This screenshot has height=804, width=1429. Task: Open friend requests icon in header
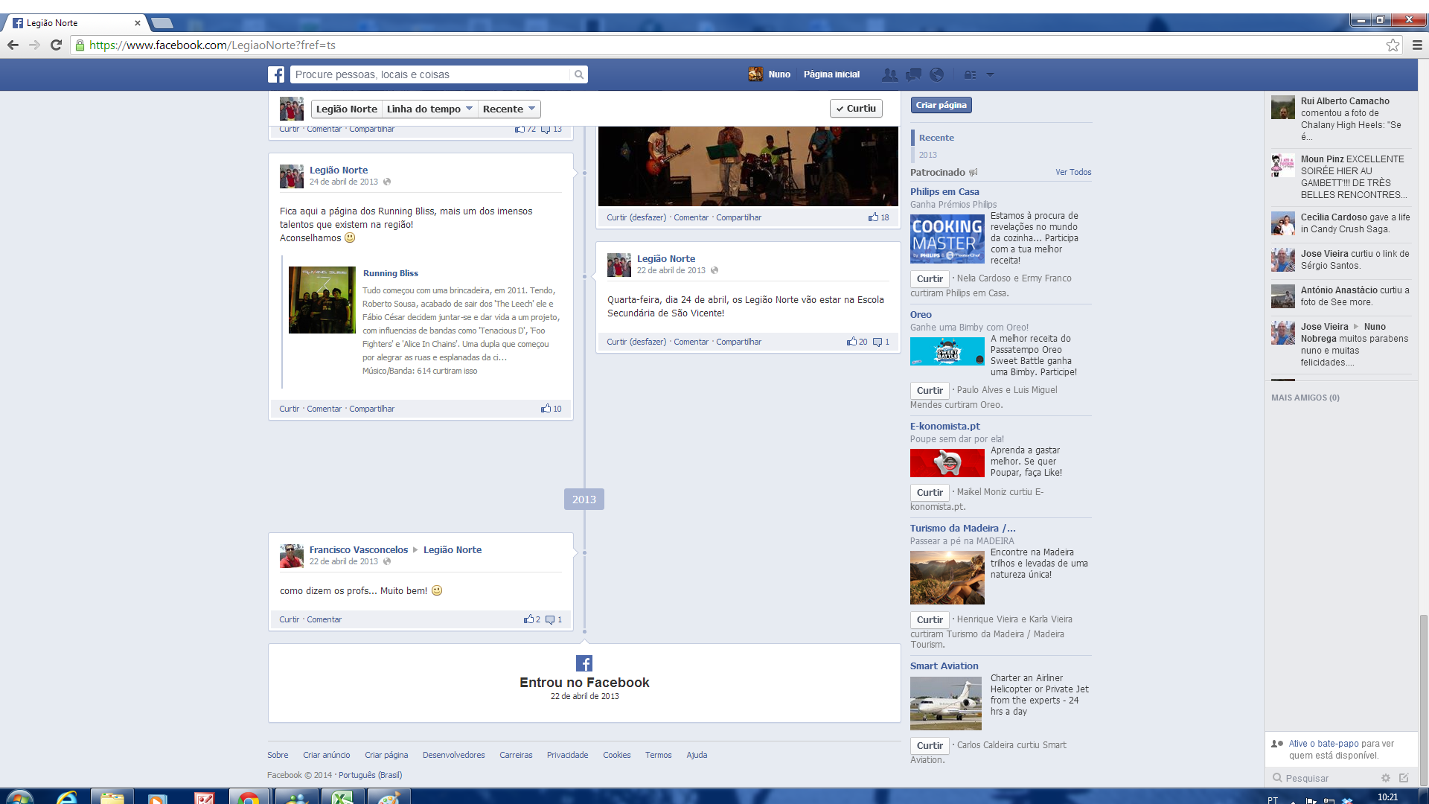click(889, 74)
